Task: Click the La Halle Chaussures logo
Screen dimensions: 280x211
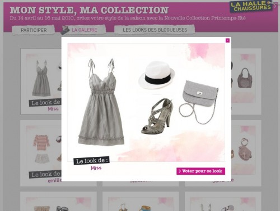Action: [251, 6]
